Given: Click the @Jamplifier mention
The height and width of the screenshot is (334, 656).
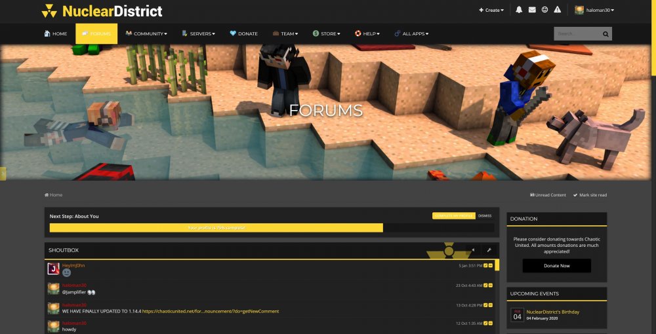Looking at the screenshot, I should 74,292.
